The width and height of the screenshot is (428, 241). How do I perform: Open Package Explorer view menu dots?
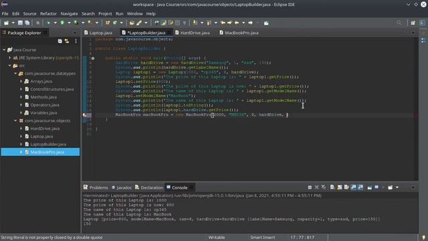76,41
